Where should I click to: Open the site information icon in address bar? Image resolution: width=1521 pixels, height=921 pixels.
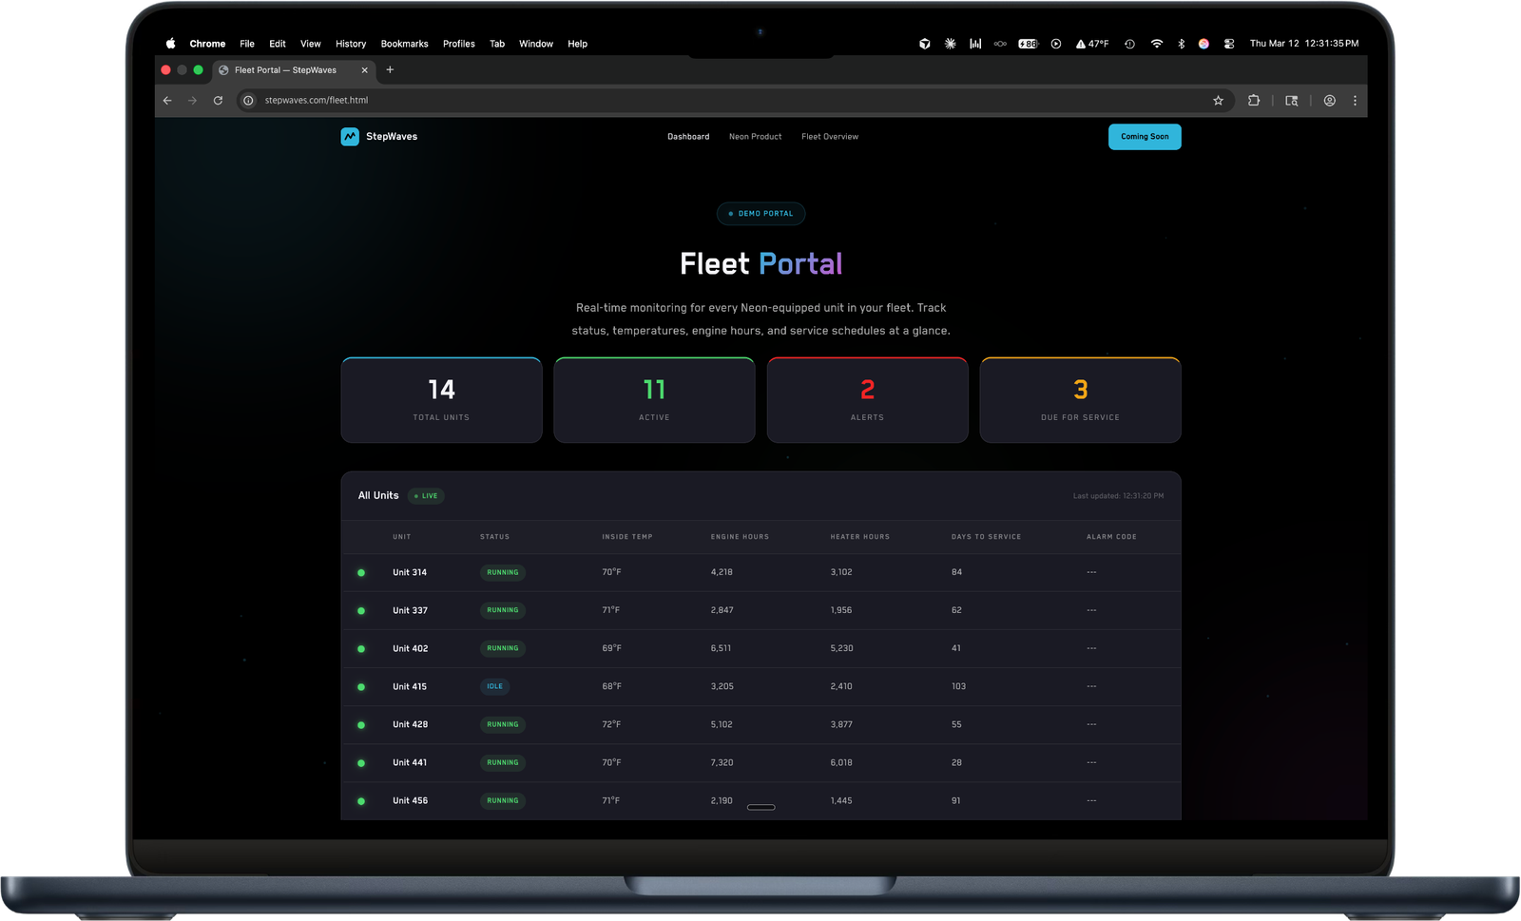tap(248, 100)
